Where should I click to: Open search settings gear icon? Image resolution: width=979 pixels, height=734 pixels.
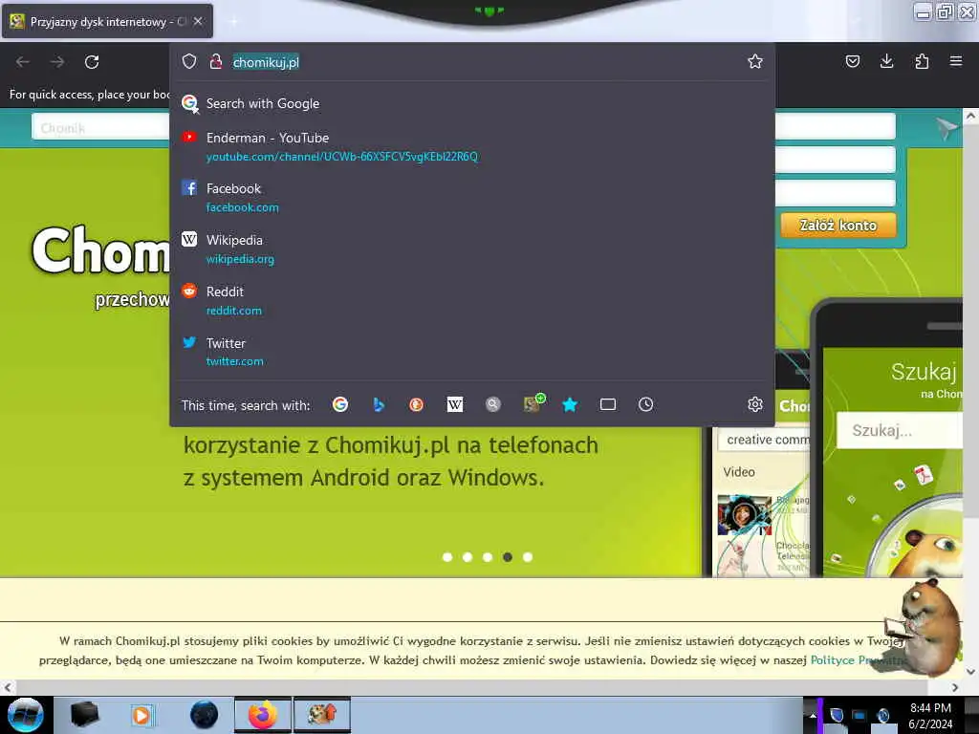(x=755, y=404)
